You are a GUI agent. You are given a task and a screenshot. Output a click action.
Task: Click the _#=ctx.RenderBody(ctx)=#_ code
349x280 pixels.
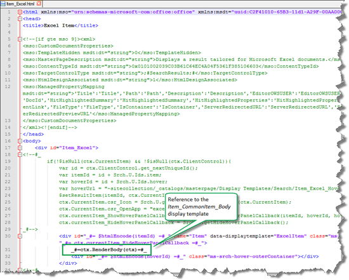109,250
